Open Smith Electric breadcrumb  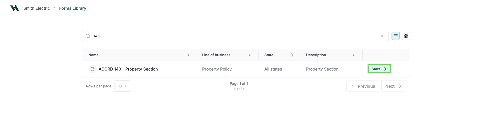37,8
